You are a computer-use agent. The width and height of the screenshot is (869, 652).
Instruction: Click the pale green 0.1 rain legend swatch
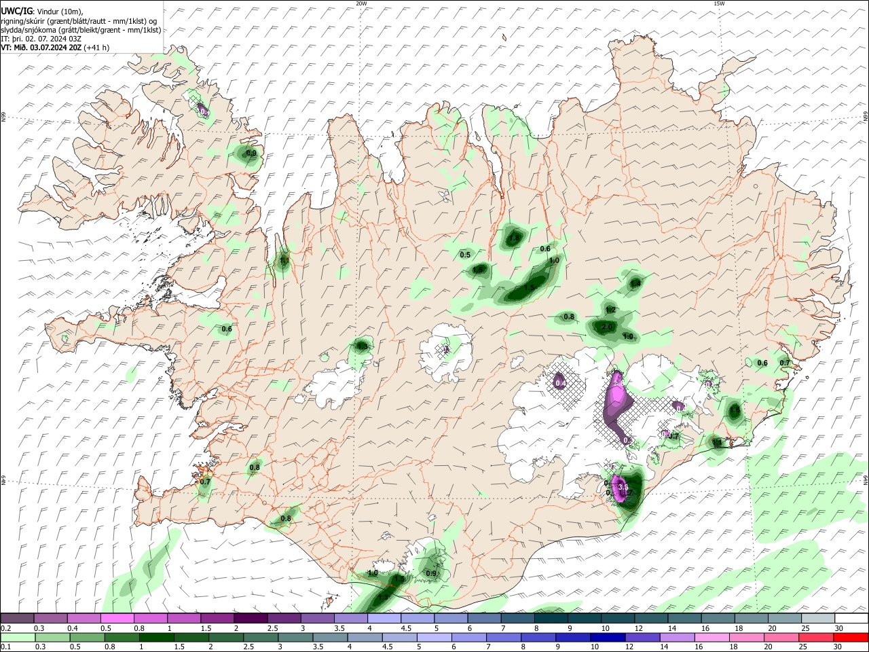18,637
